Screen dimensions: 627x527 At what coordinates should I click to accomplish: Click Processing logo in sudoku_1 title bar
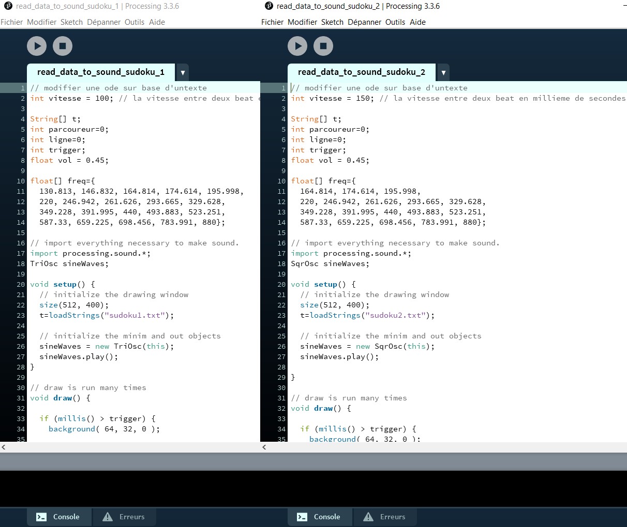(8, 6)
